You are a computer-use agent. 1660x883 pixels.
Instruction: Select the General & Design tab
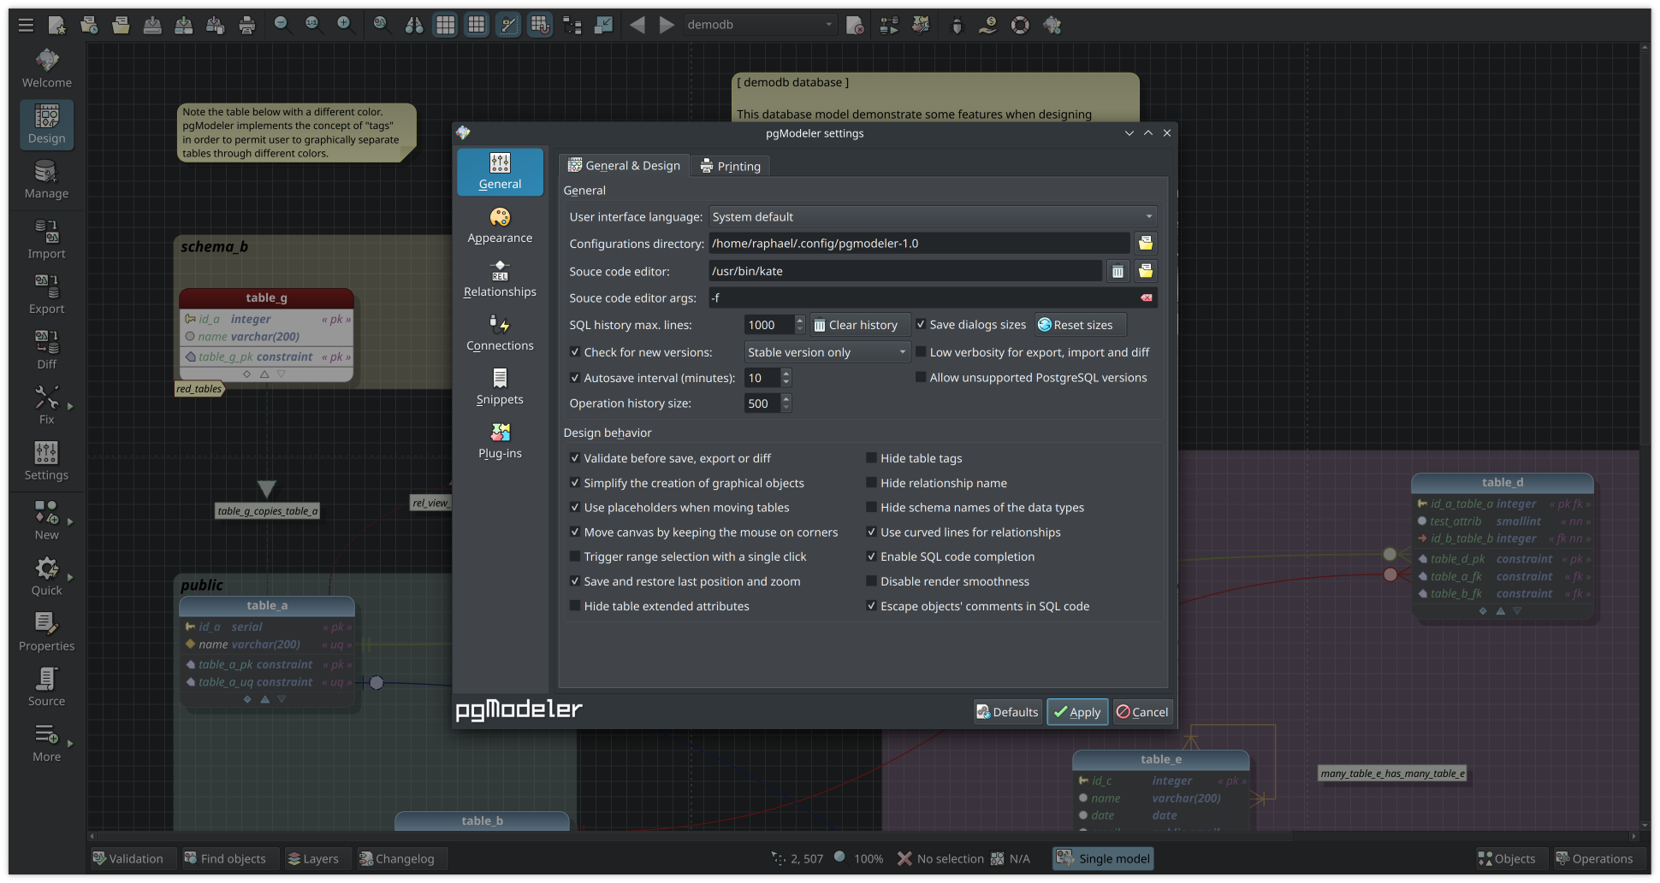pos(625,166)
